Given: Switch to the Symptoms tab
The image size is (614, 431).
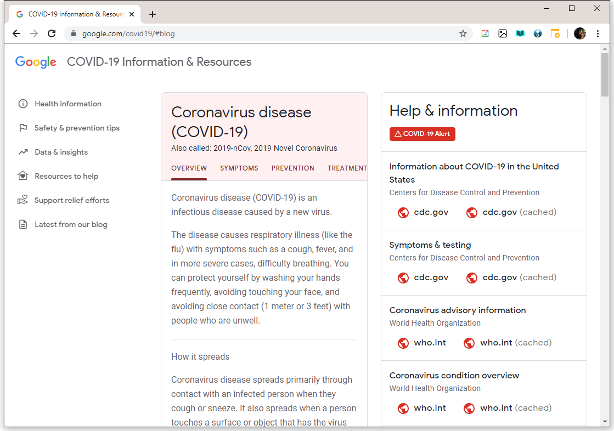Looking at the screenshot, I should point(239,168).
